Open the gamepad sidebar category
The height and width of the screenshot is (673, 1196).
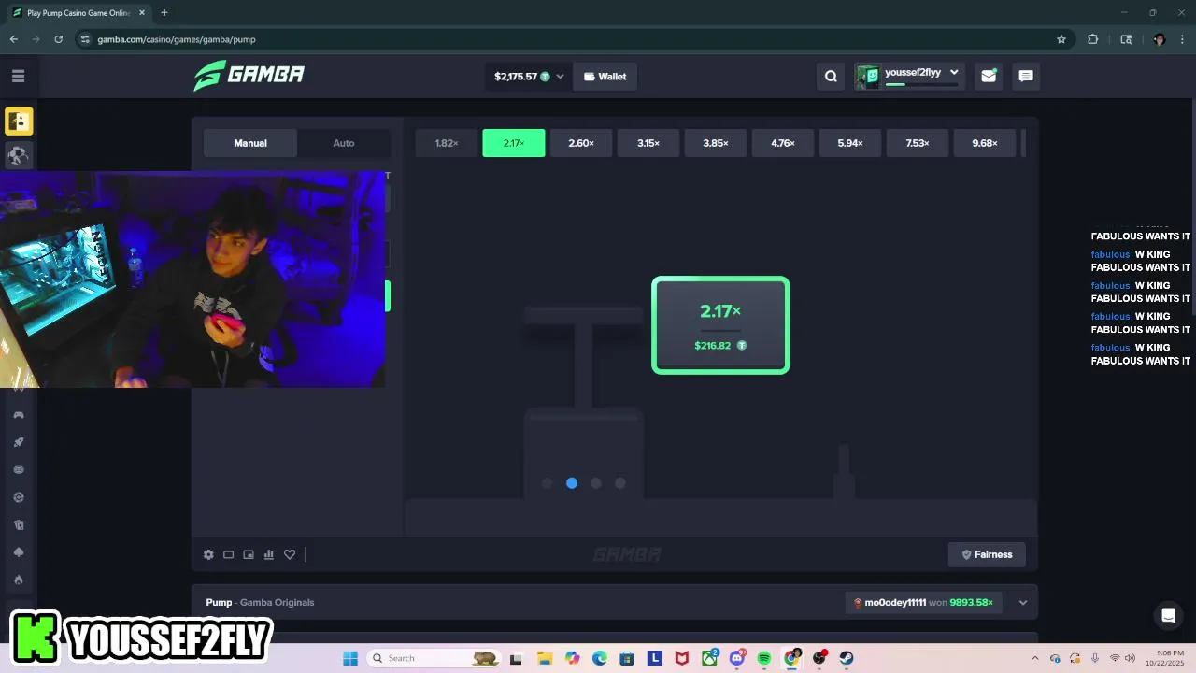19,414
